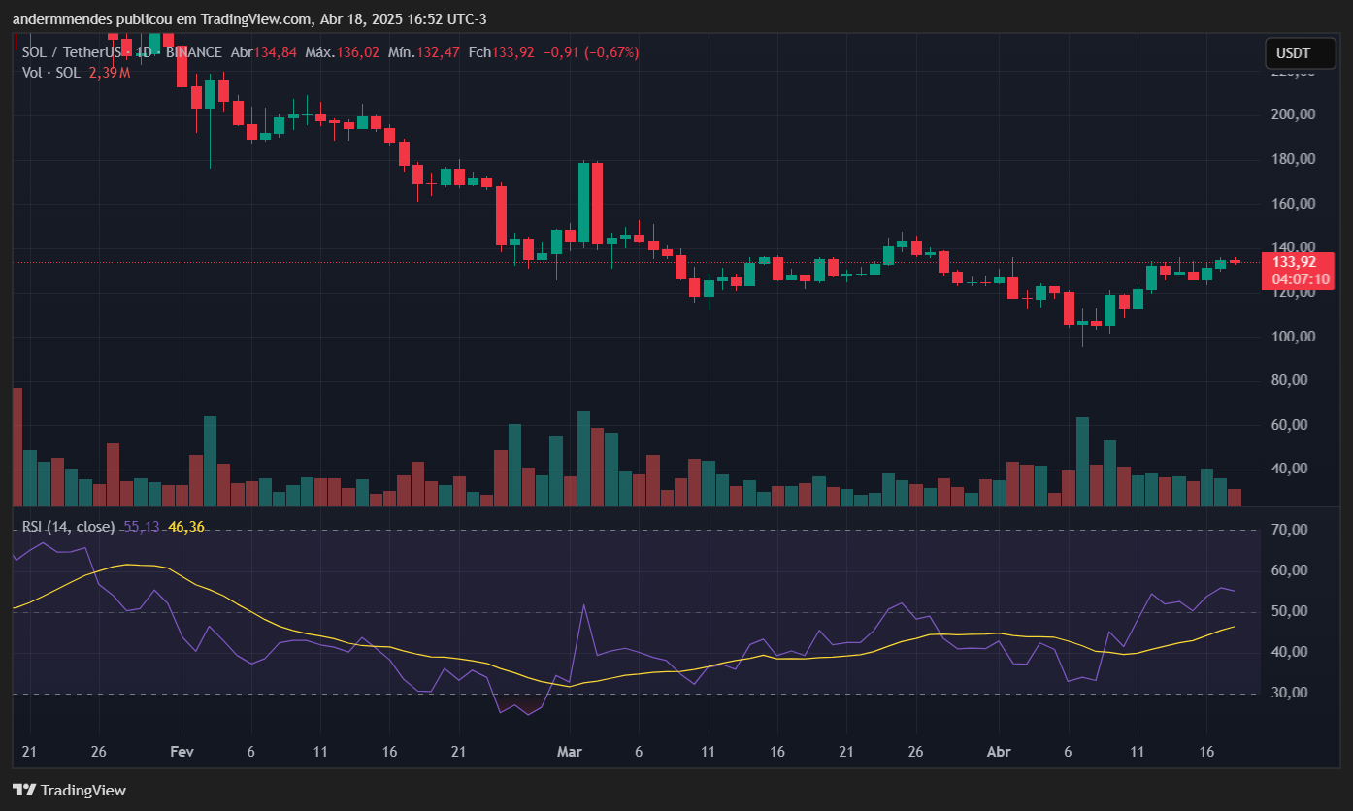Click the volume value 2,39M
This screenshot has width=1353, height=811.
click(109, 73)
